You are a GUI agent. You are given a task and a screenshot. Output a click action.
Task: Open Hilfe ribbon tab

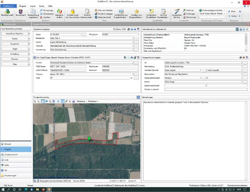pos(50,6)
